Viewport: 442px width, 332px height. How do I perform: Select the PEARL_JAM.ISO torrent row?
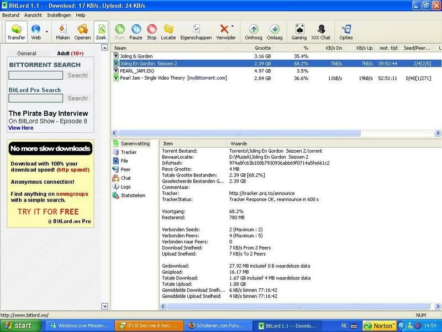[x=276, y=71]
